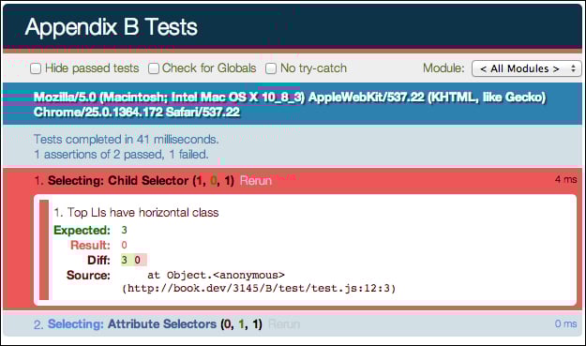This screenshot has height=346, width=586.
Task: Click the Tests completed summary text
Action: [126, 140]
